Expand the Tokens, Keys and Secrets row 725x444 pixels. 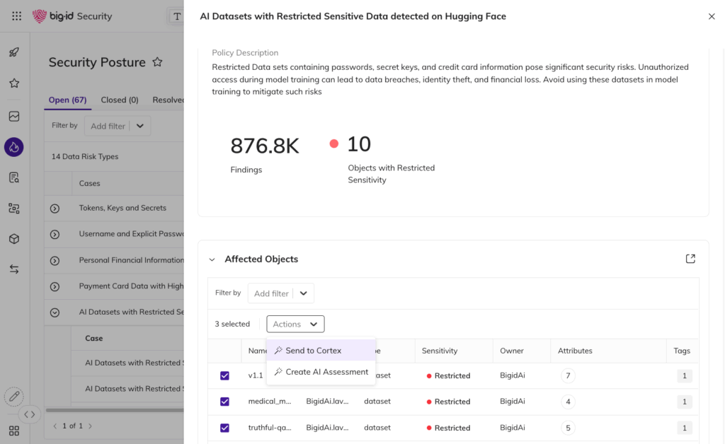pyautogui.click(x=55, y=209)
